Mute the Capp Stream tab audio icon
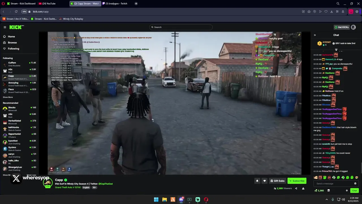The image size is (362, 204). coord(76,4)
